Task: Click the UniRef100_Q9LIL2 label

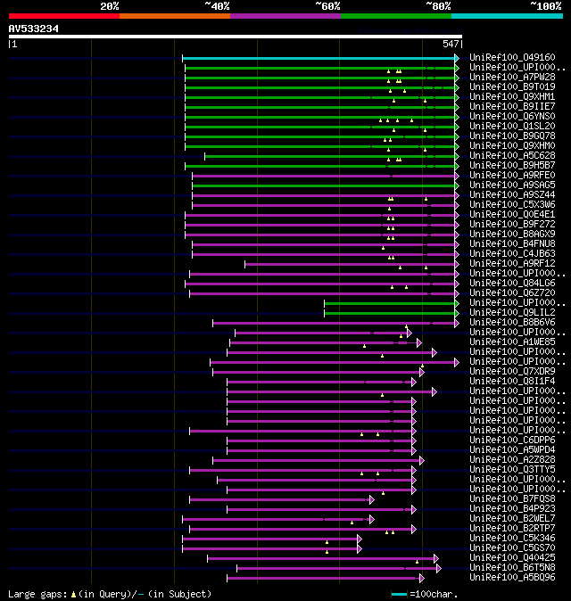Action: pos(512,312)
